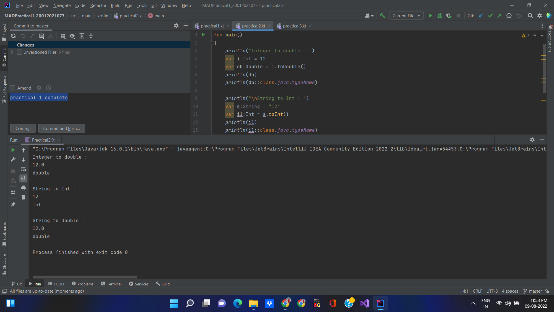Run the main function from the gutter
Viewport: 554px width, 312px height.
pos(203,35)
